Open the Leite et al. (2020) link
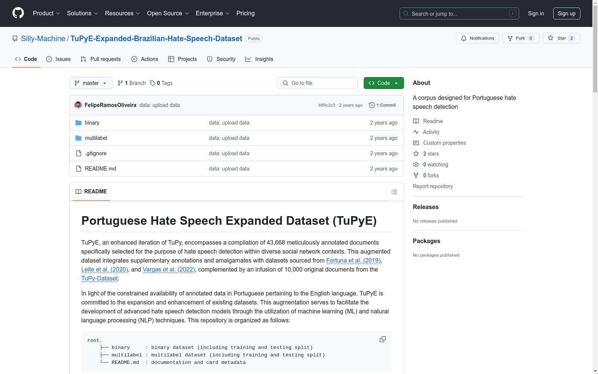Viewport: 598px width, 374px height. 105,270
